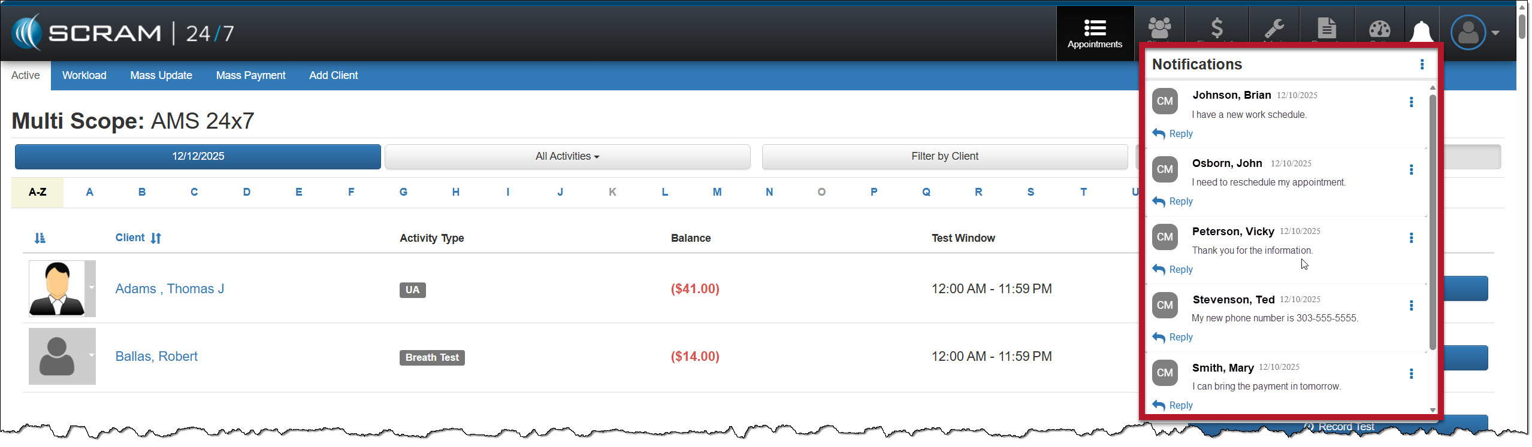Viewport: 1532px width, 447px height.
Task: Open options menu for Johnson, Brian message
Action: (1411, 102)
